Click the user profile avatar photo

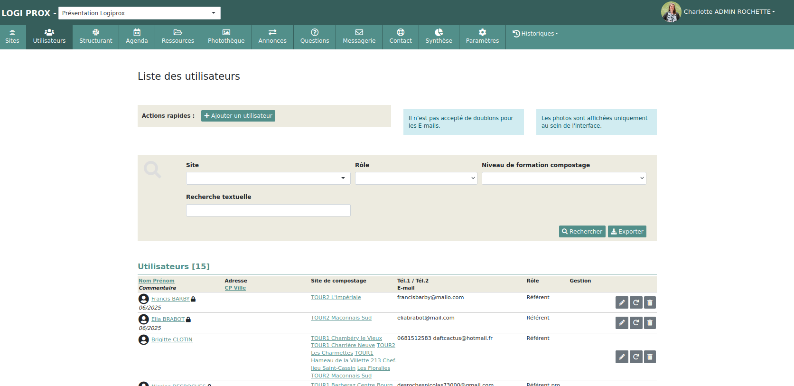point(671,12)
